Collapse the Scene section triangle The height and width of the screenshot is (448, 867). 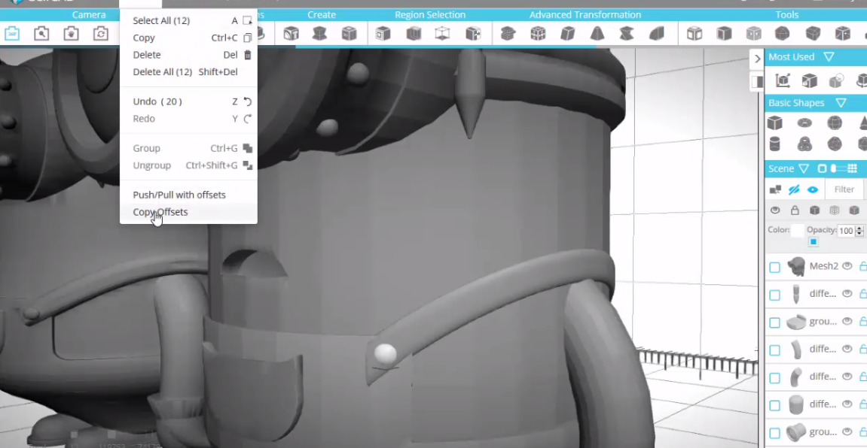tap(804, 169)
